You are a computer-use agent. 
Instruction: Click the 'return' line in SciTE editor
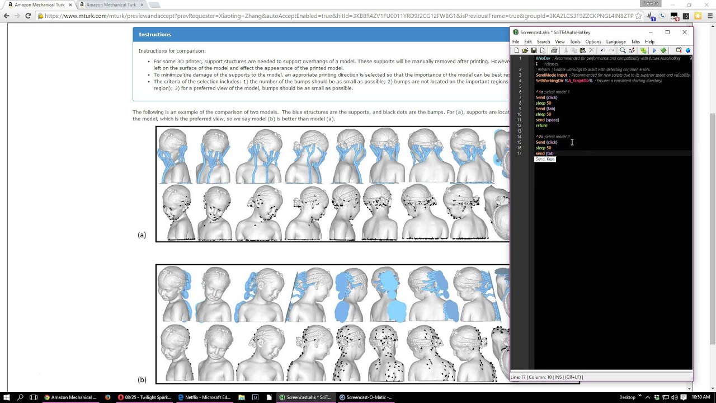pos(541,125)
